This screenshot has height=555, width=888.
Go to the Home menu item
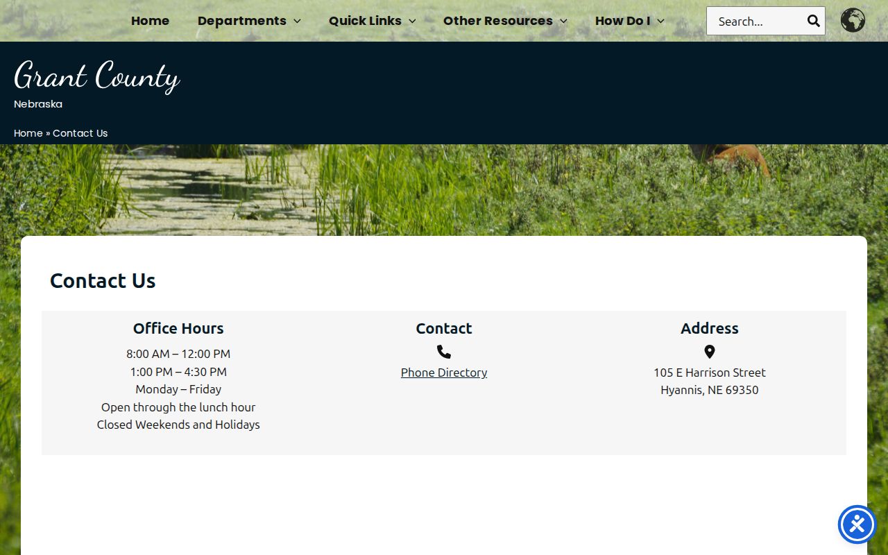click(150, 21)
